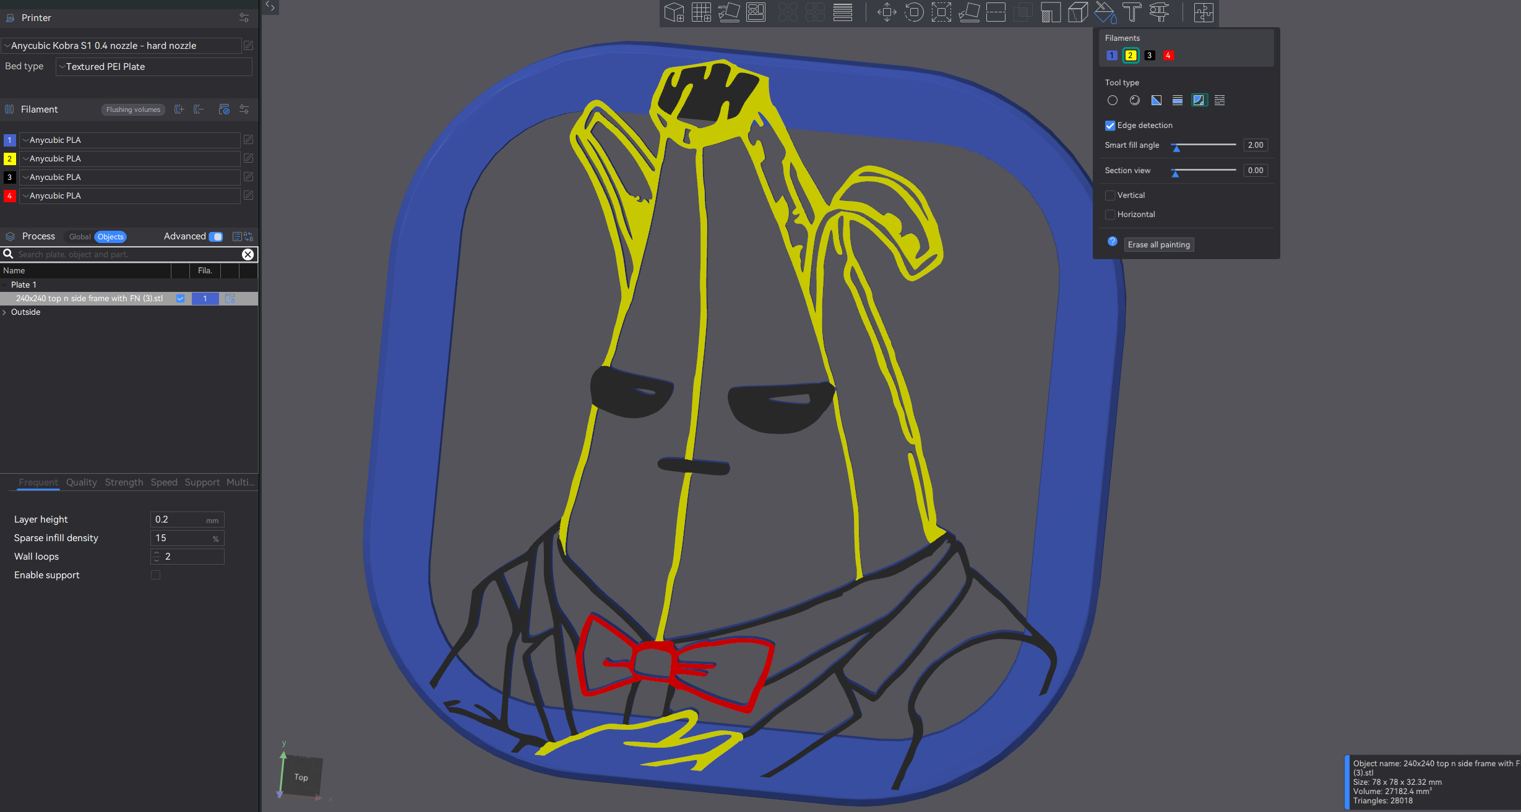Viewport: 1521px width, 812px height.
Task: Open the Measure caliper tool
Action: pyautogui.click(x=1159, y=12)
